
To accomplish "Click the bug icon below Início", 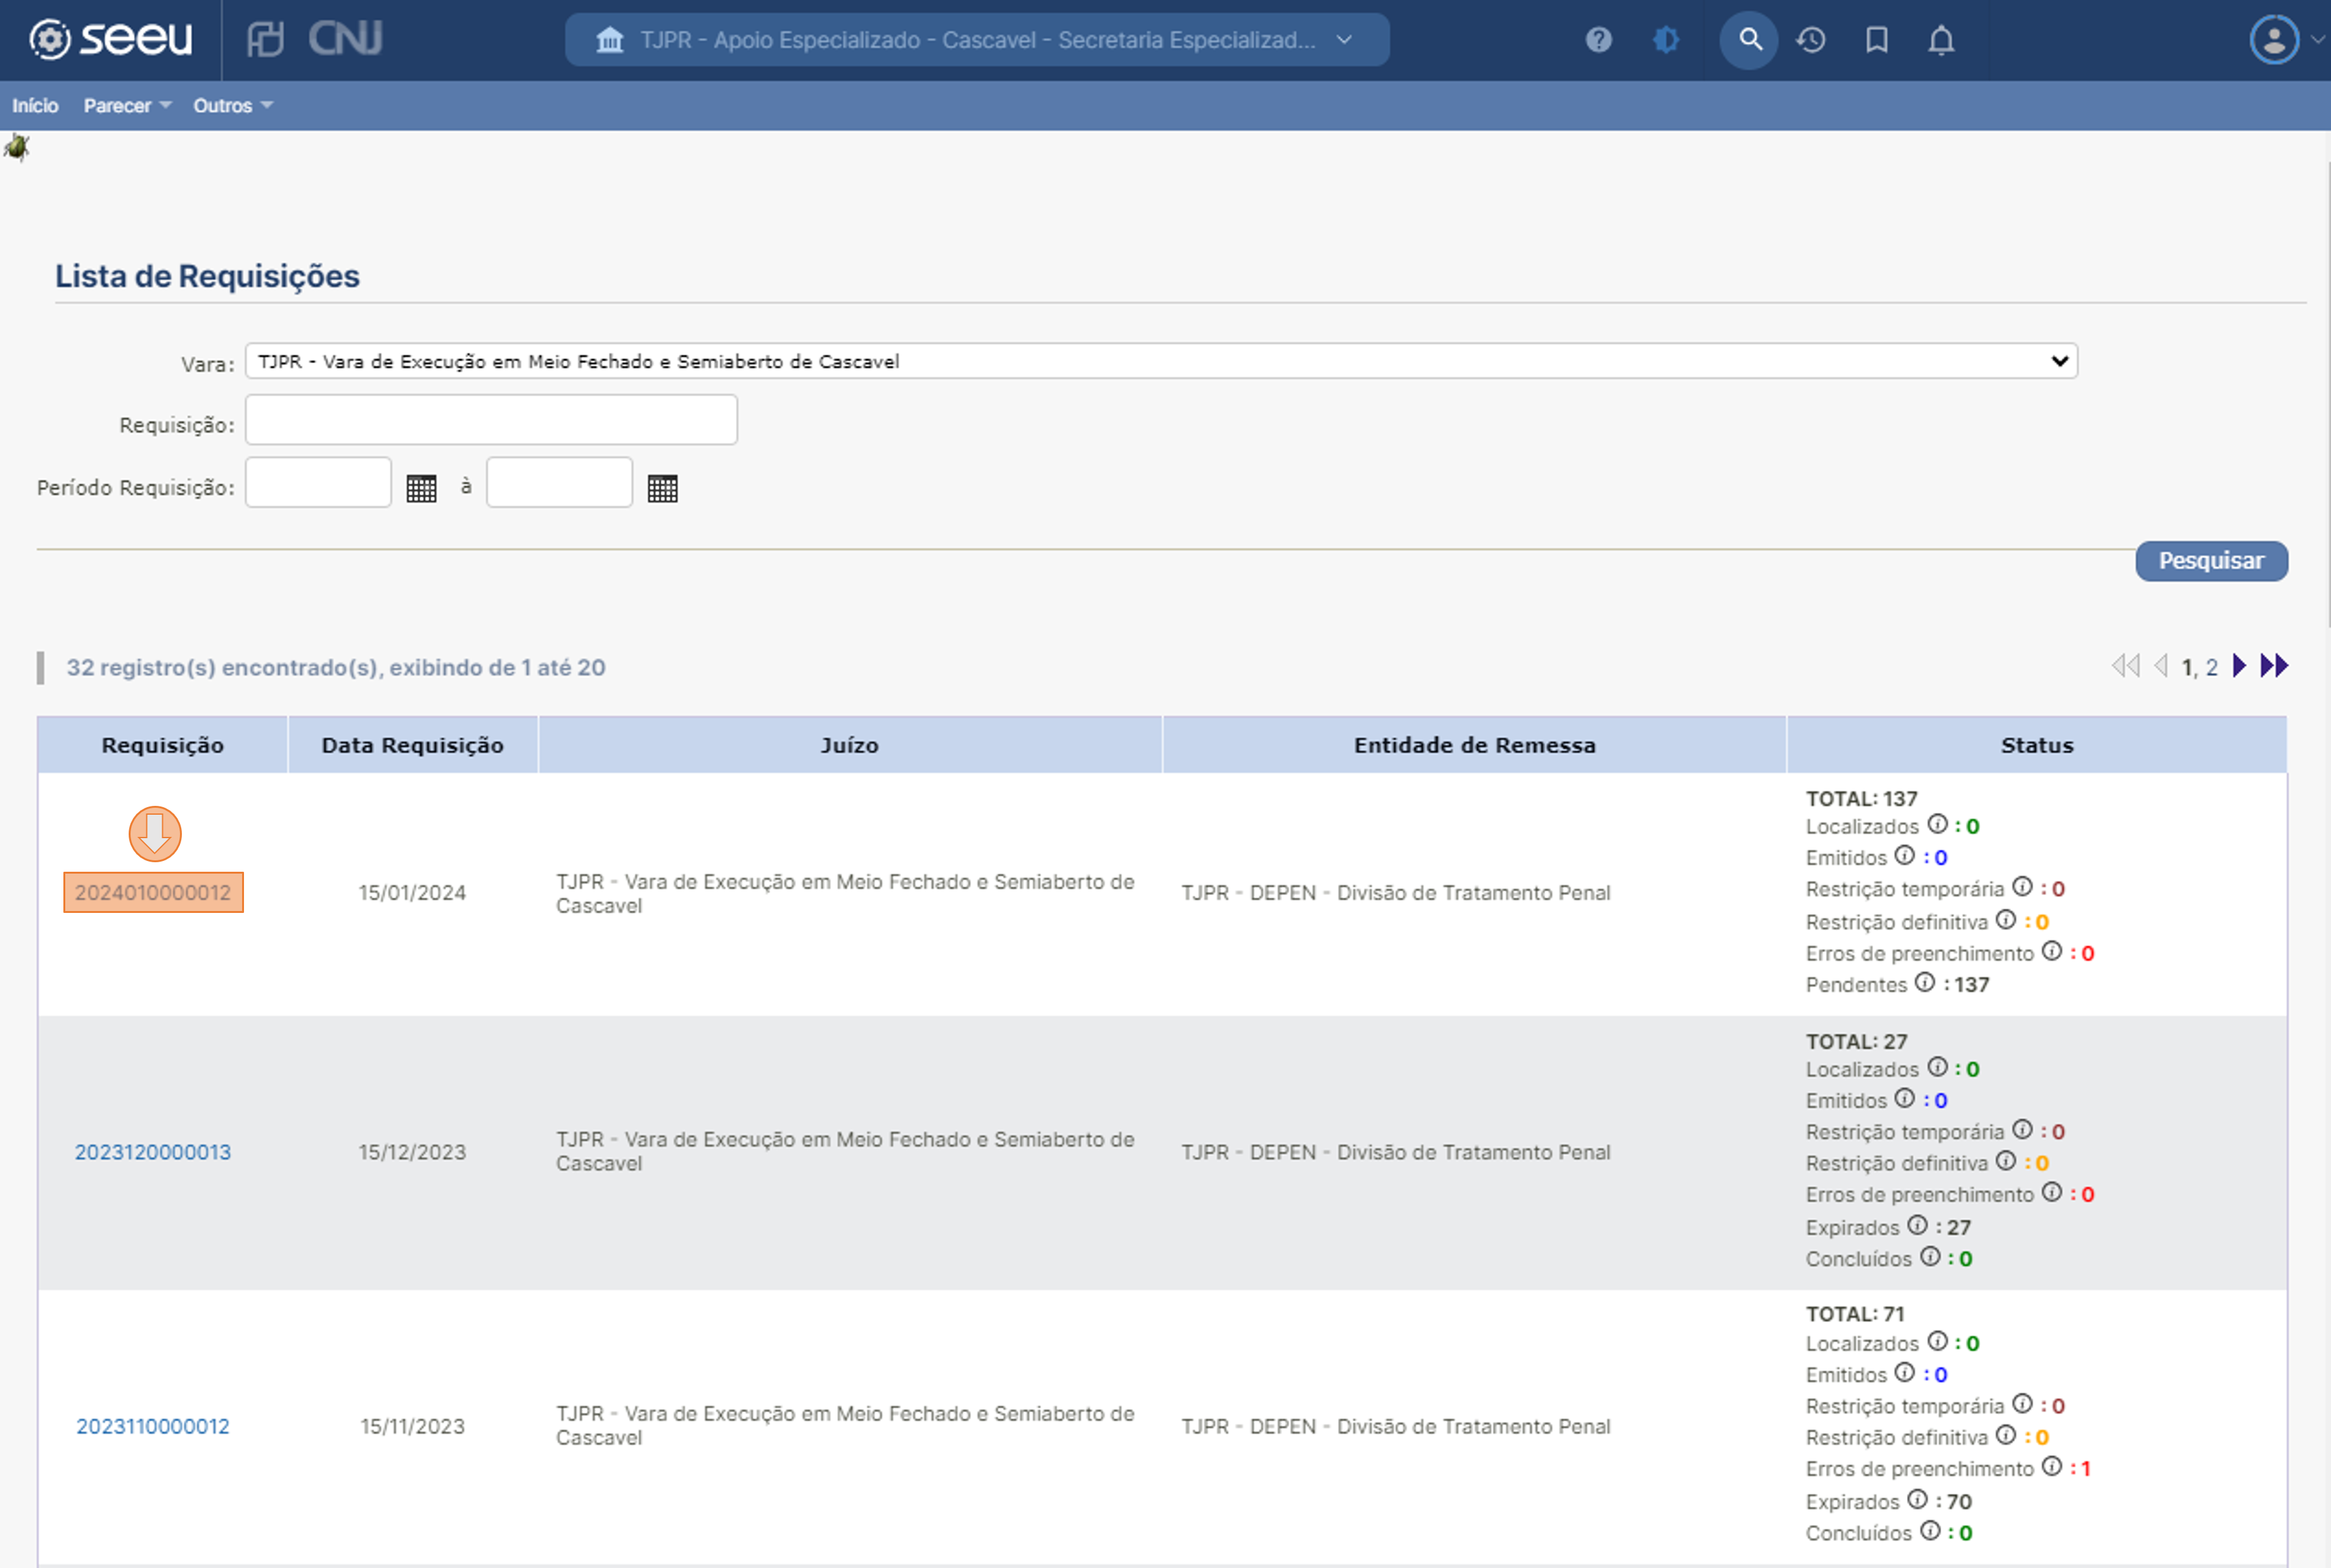I will tap(17, 148).
